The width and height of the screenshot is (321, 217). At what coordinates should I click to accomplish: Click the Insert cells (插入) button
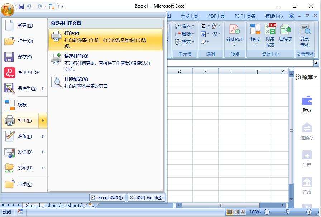click(185, 26)
